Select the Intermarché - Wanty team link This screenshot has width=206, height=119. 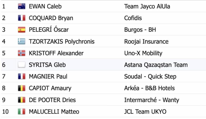tap(152, 100)
